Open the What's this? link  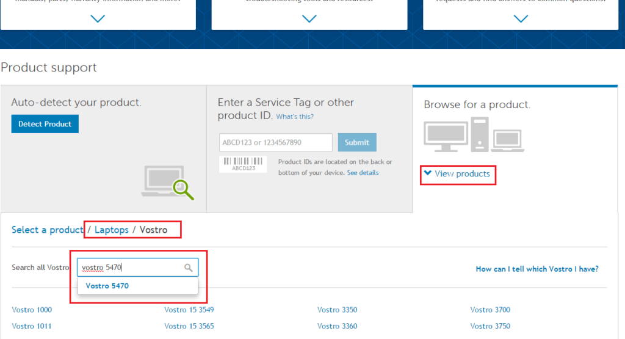pyautogui.click(x=295, y=116)
